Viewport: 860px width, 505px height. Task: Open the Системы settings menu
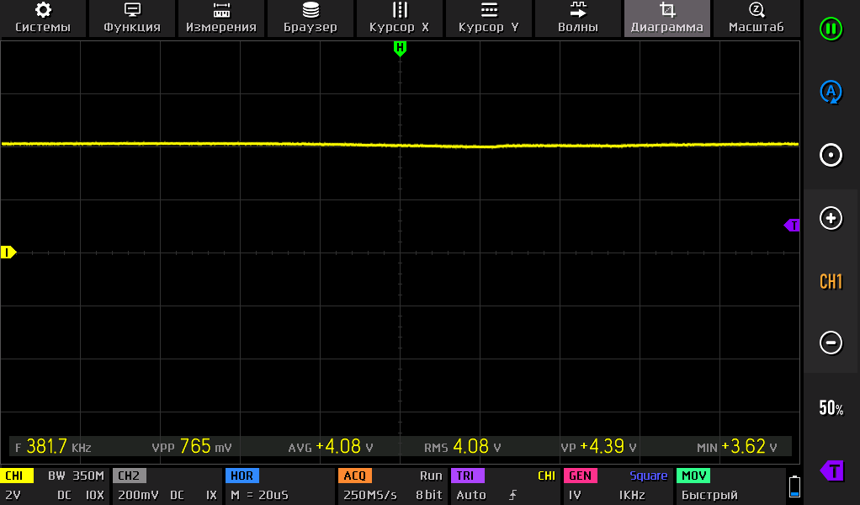pyautogui.click(x=43, y=19)
